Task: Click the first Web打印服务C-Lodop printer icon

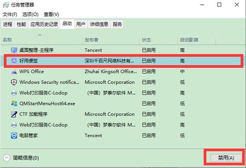Action: tap(14, 93)
